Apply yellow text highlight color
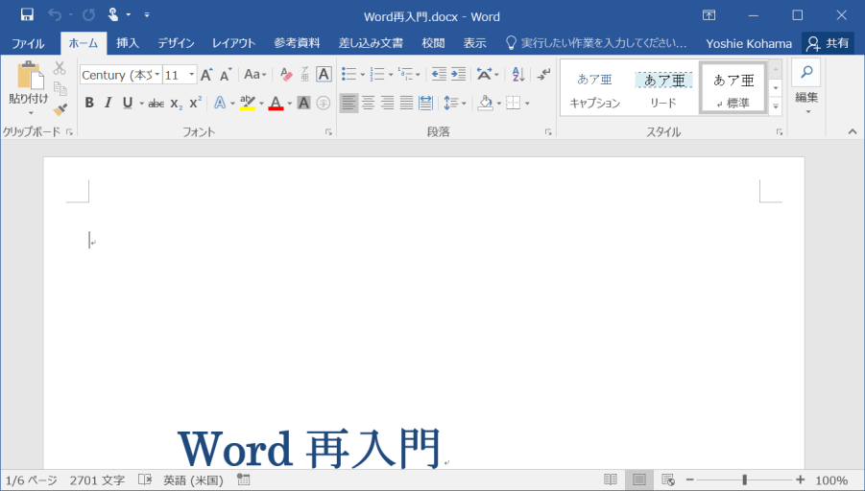Screen dimensions: 865x491 point(248,103)
